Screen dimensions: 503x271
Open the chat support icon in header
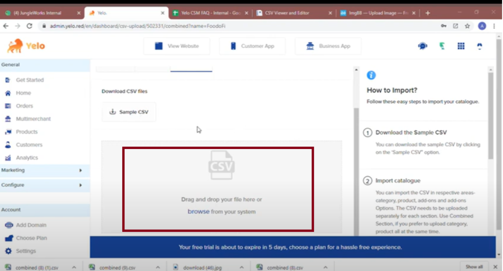pos(422,46)
